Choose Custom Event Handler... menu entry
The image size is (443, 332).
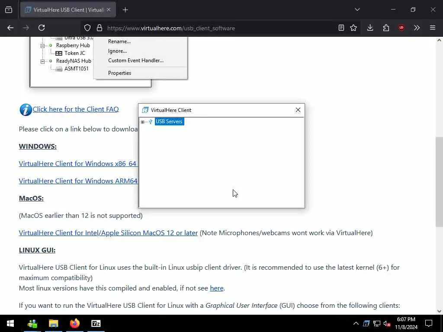135,61
